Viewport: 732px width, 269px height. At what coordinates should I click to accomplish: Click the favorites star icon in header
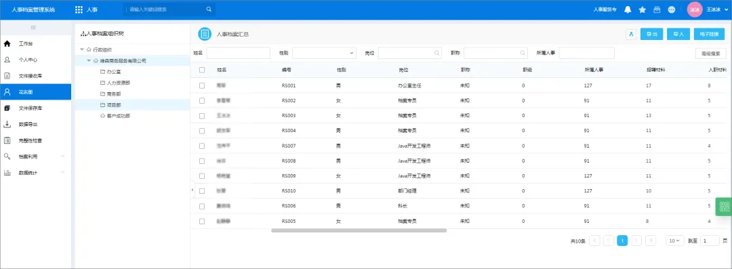pyautogui.click(x=642, y=9)
